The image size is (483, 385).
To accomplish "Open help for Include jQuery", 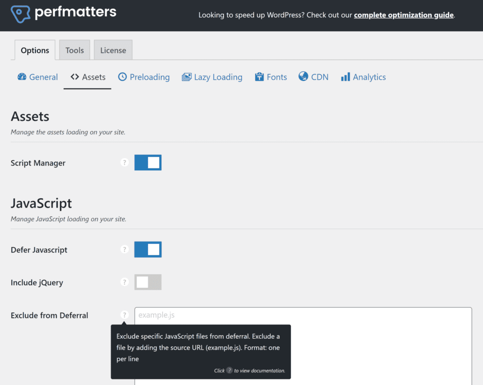I will coord(125,282).
